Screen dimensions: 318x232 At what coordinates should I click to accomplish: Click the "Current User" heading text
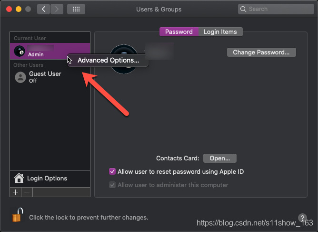tap(30, 38)
